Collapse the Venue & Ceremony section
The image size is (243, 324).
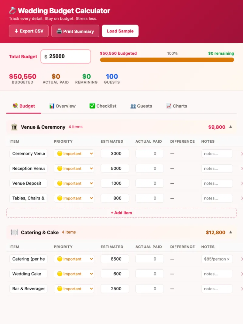(x=231, y=127)
